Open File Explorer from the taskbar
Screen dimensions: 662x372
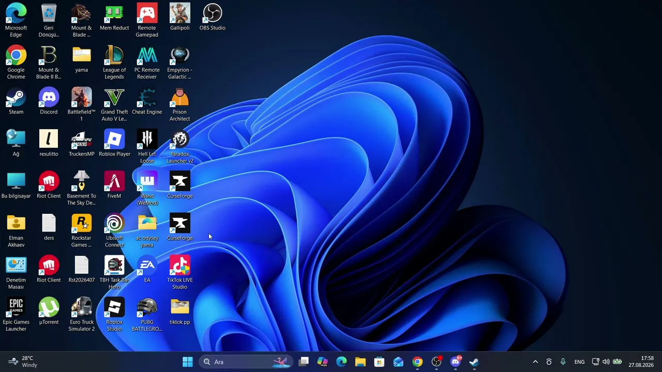360,362
